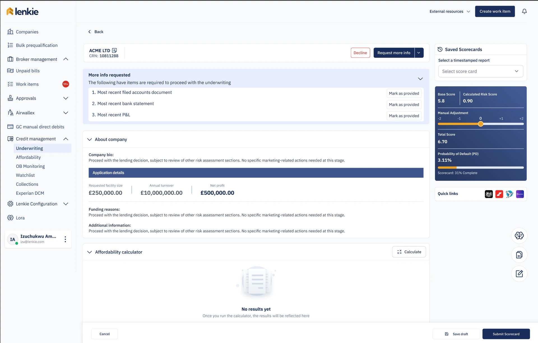Screen dimensions: 538x343
Task: Open Watchlist in sidebar
Action: [x=25, y=175]
